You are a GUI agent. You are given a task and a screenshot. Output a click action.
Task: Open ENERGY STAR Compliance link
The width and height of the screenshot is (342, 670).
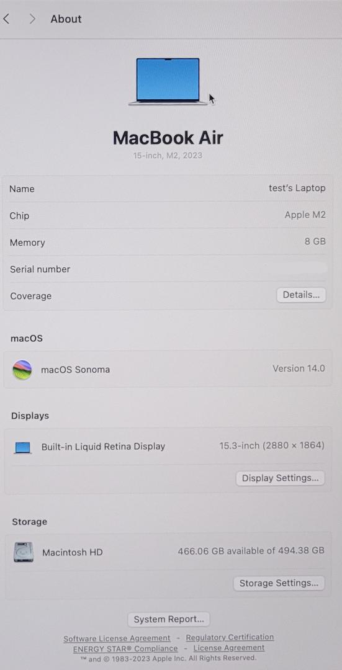(125, 648)
